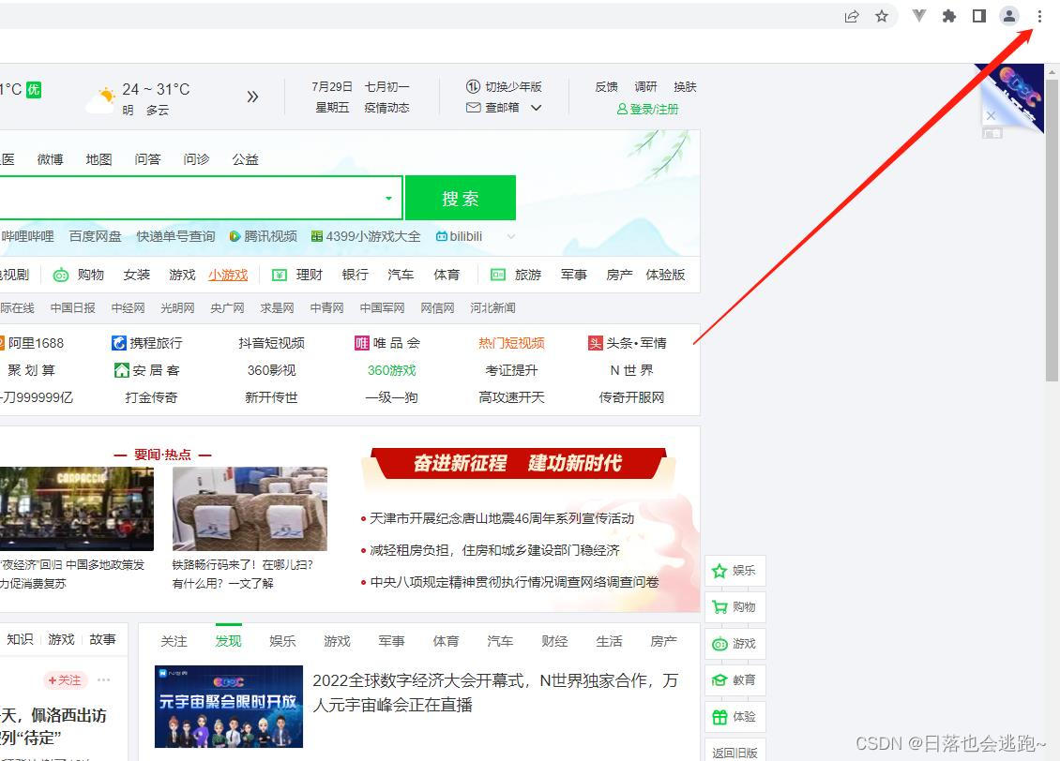This screenshot has height=761, width=1060.
Task: Click the +关注 follow button
Action: coord(65,680)
